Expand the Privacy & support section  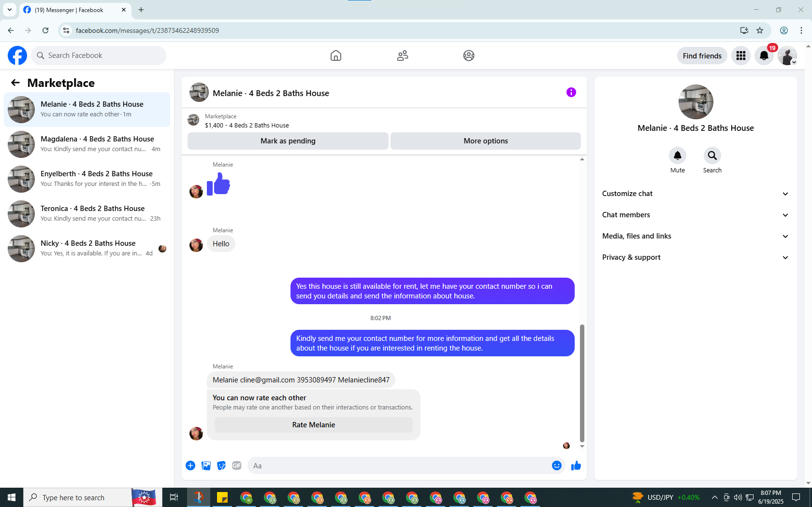(696, 257)
